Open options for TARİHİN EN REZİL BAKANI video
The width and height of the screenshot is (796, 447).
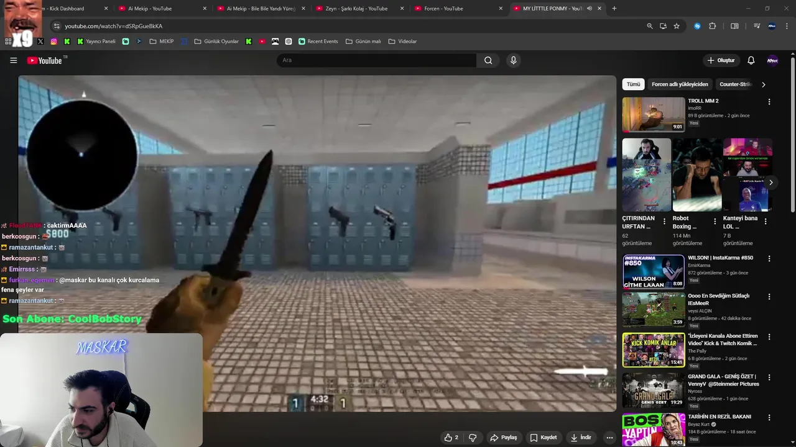pyautogui.click(x=769, y=418)
